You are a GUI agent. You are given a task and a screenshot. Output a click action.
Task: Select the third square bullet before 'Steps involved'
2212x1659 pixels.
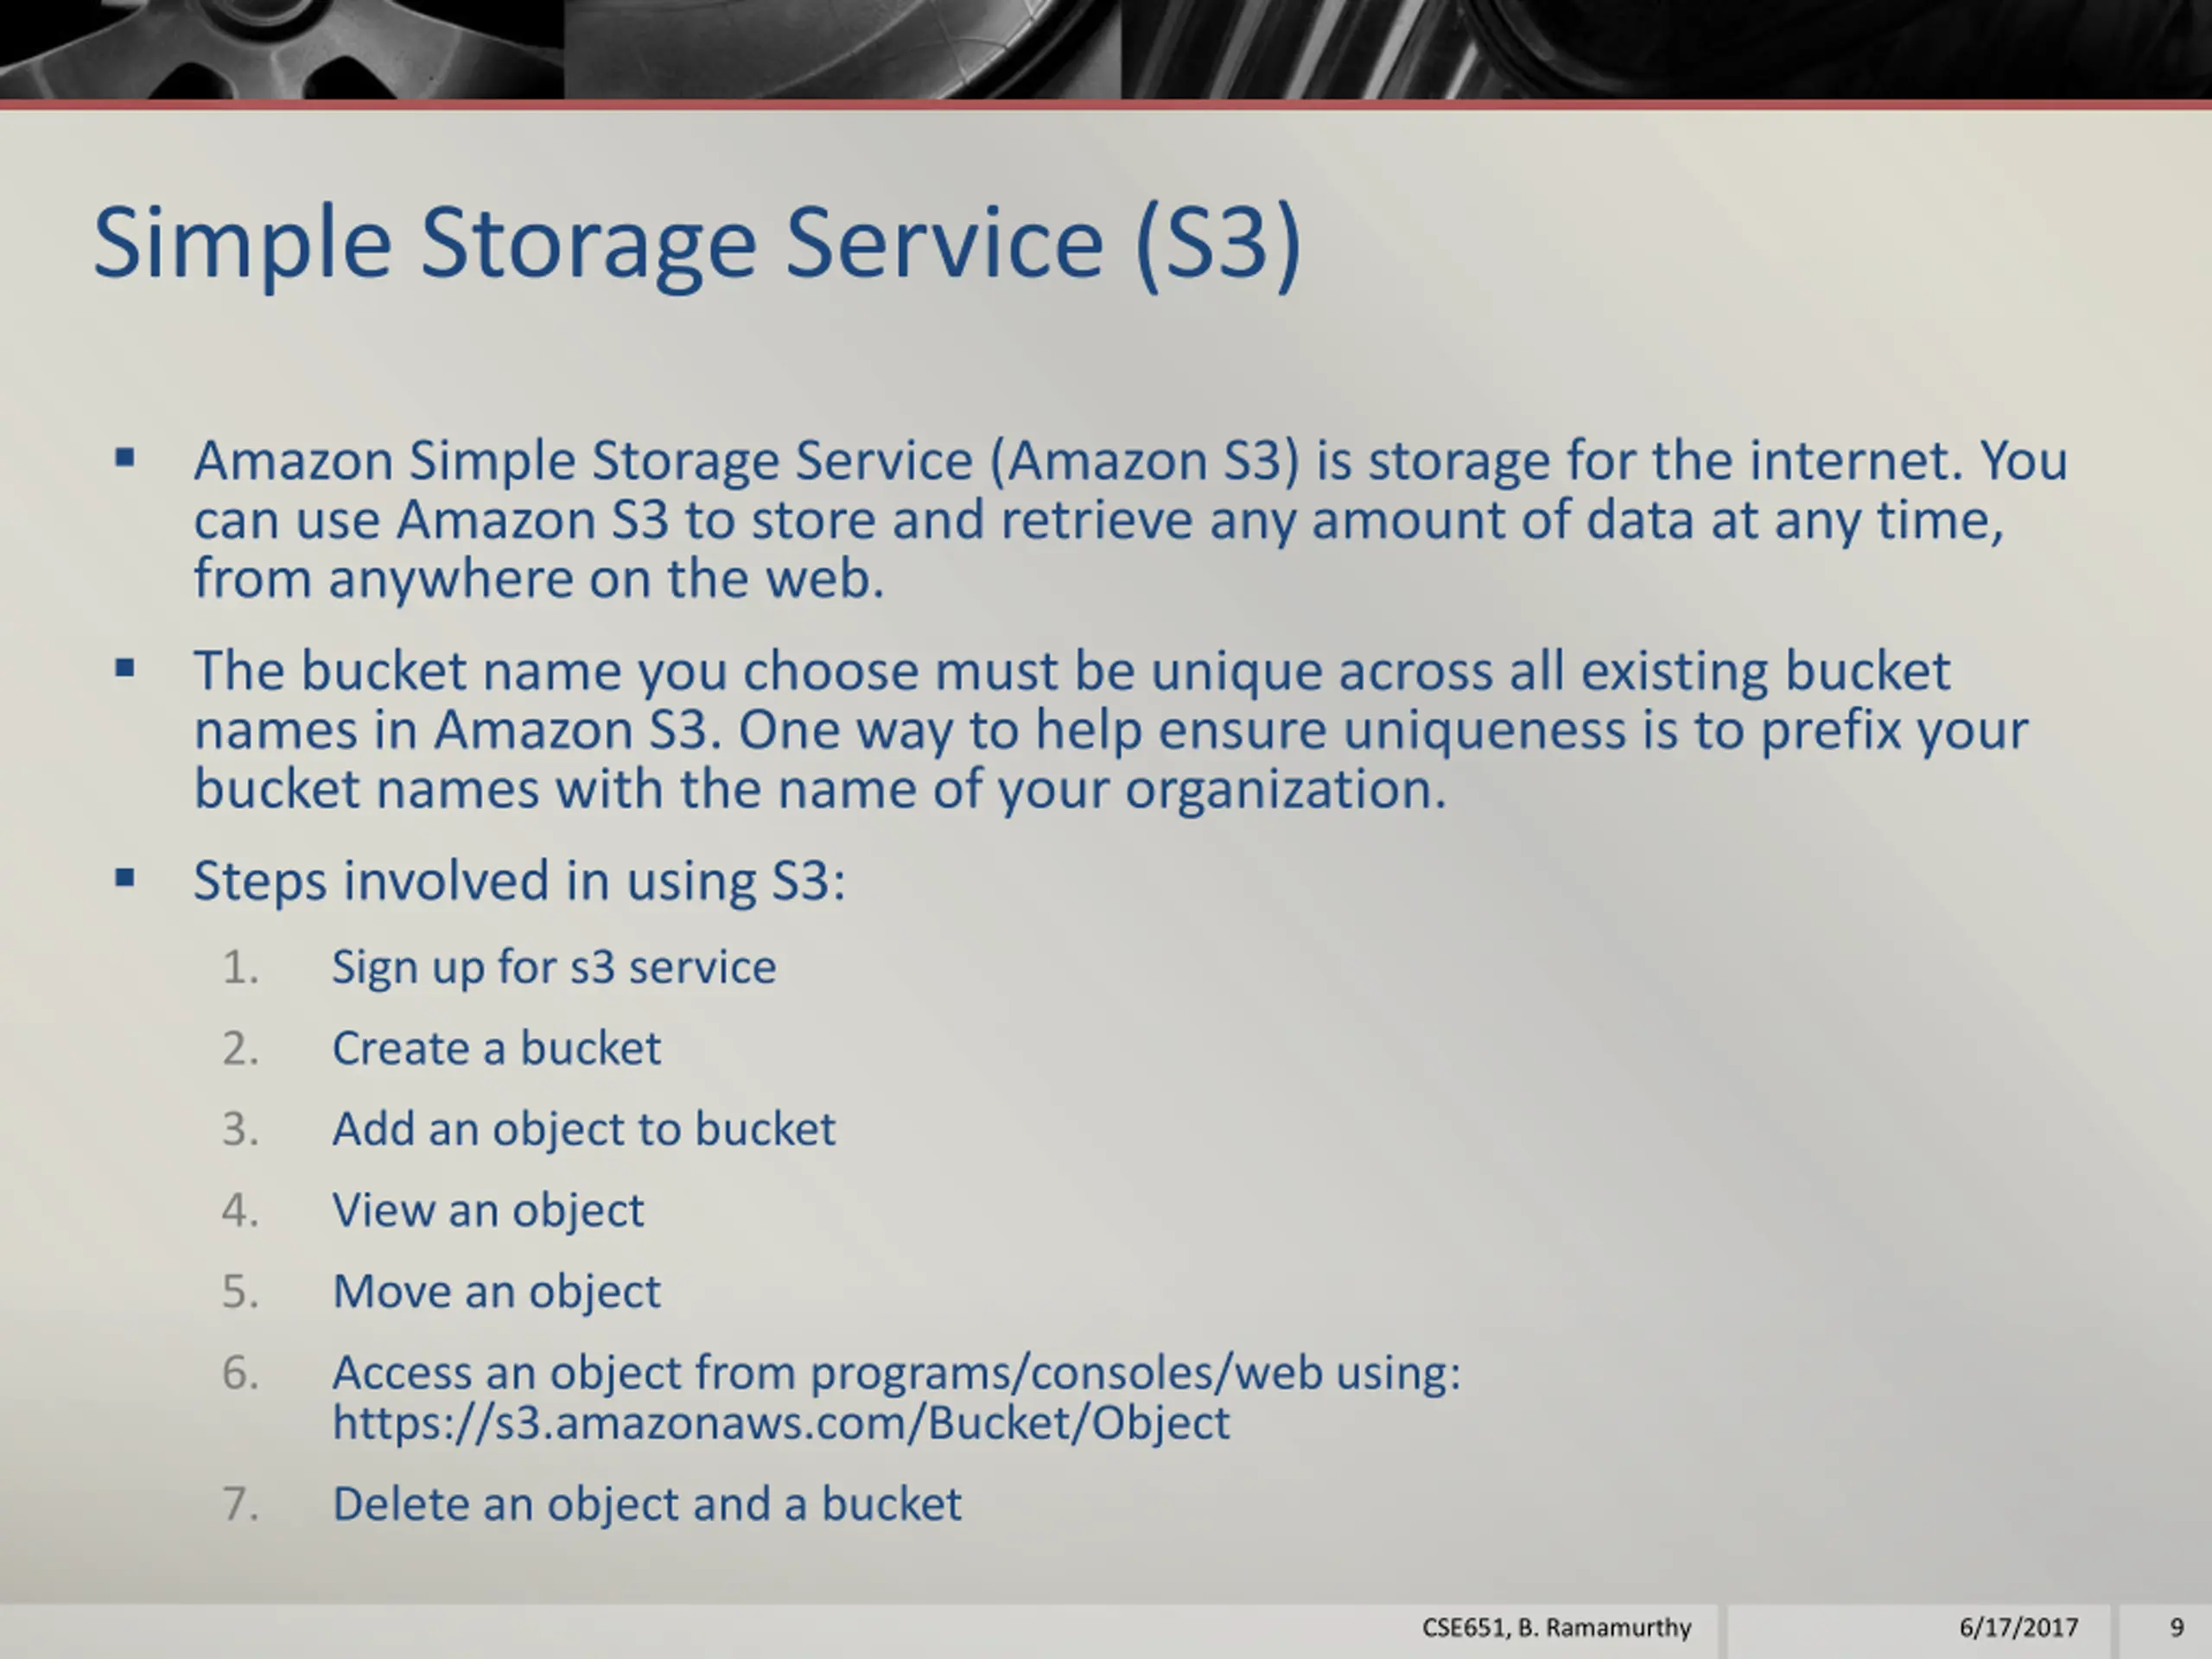coord(125,878)
